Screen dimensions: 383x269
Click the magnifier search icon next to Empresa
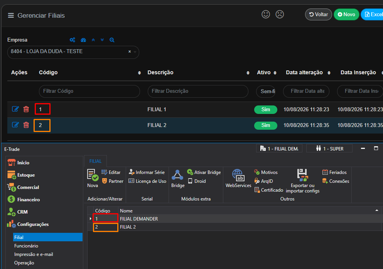(x=112, y=40)
